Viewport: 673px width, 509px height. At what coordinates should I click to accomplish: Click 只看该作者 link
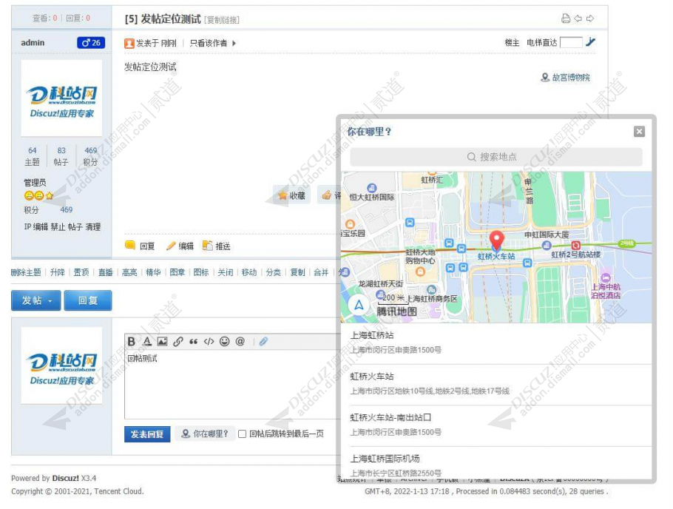coord(209,43)
